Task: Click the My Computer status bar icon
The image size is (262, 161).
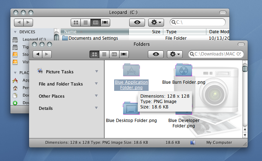Action: tap(193, 142)
